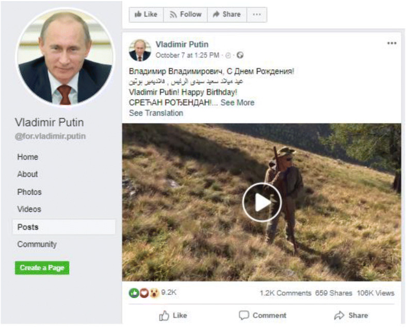This screenshot has width=406, height=328.
Task: Click the globe public-audience icon
Action: pos(240,55)
